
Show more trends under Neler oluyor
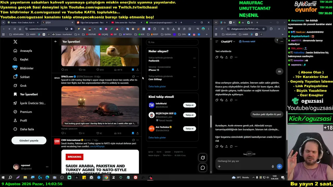point(157,86)
